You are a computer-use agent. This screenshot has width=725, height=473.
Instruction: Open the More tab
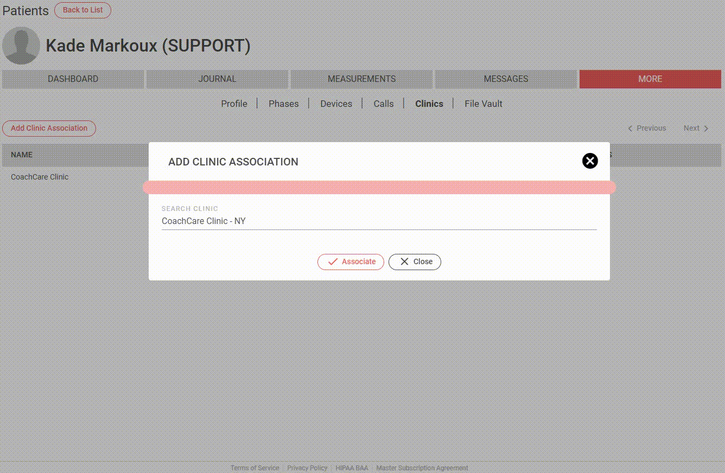(x=650, y=79)
